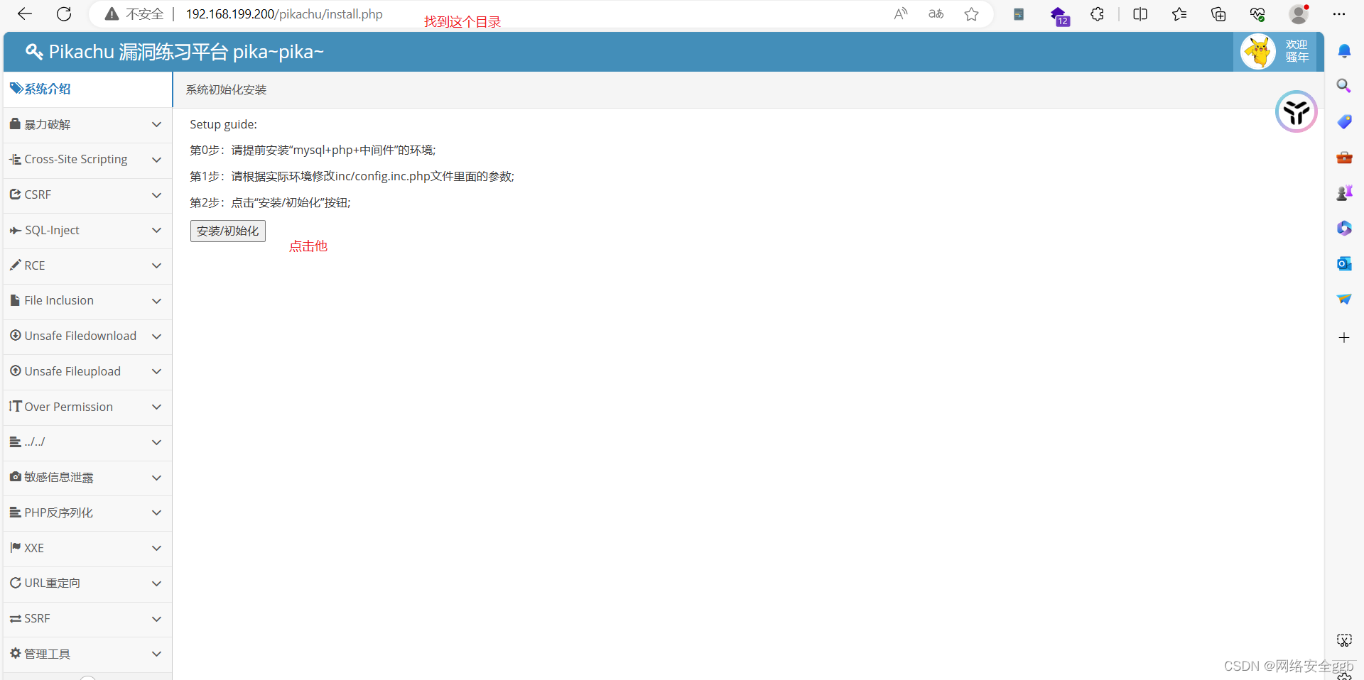Viewport: 1364px width, 680px height.
Task: Open the browser essentials heart icon
Action: pyautogui.click(x=1257, y=13)
